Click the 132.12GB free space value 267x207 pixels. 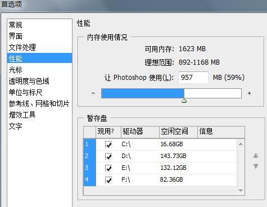[173, 168]
